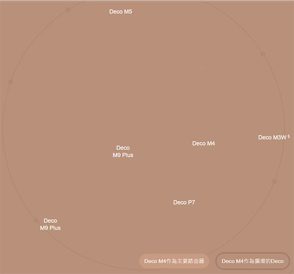Click 主要路由器 text in the filled pill button
This screenshot has width=294, height=274.
(x=190, y=261)
